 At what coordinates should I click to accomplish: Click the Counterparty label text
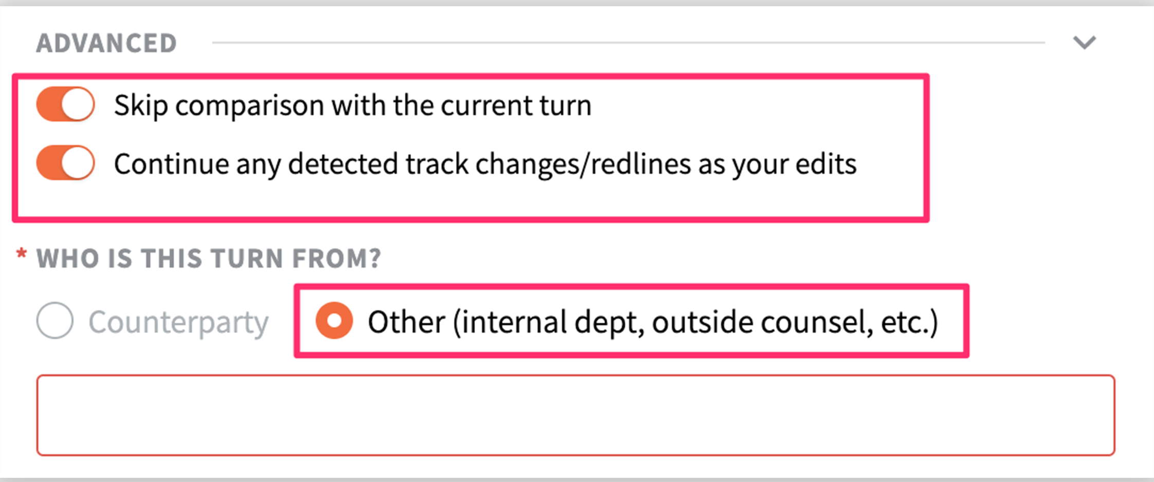[178, 323]
